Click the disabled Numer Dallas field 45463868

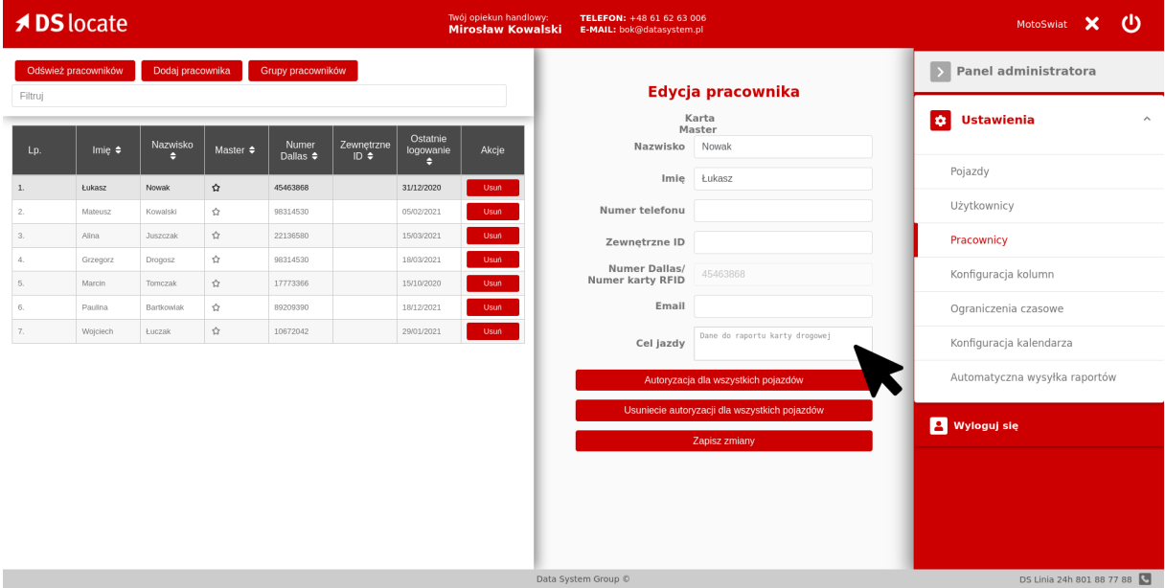click(783, 275)
